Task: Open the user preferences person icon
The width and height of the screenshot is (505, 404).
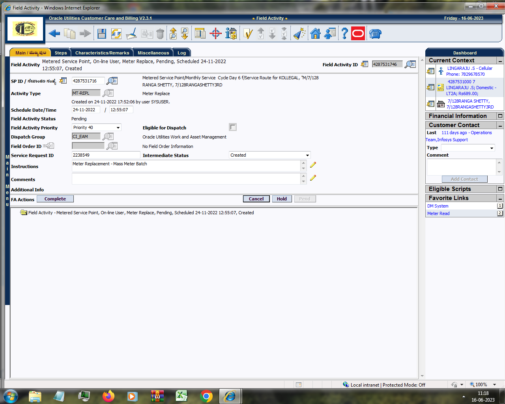Action: coord(330,34)
